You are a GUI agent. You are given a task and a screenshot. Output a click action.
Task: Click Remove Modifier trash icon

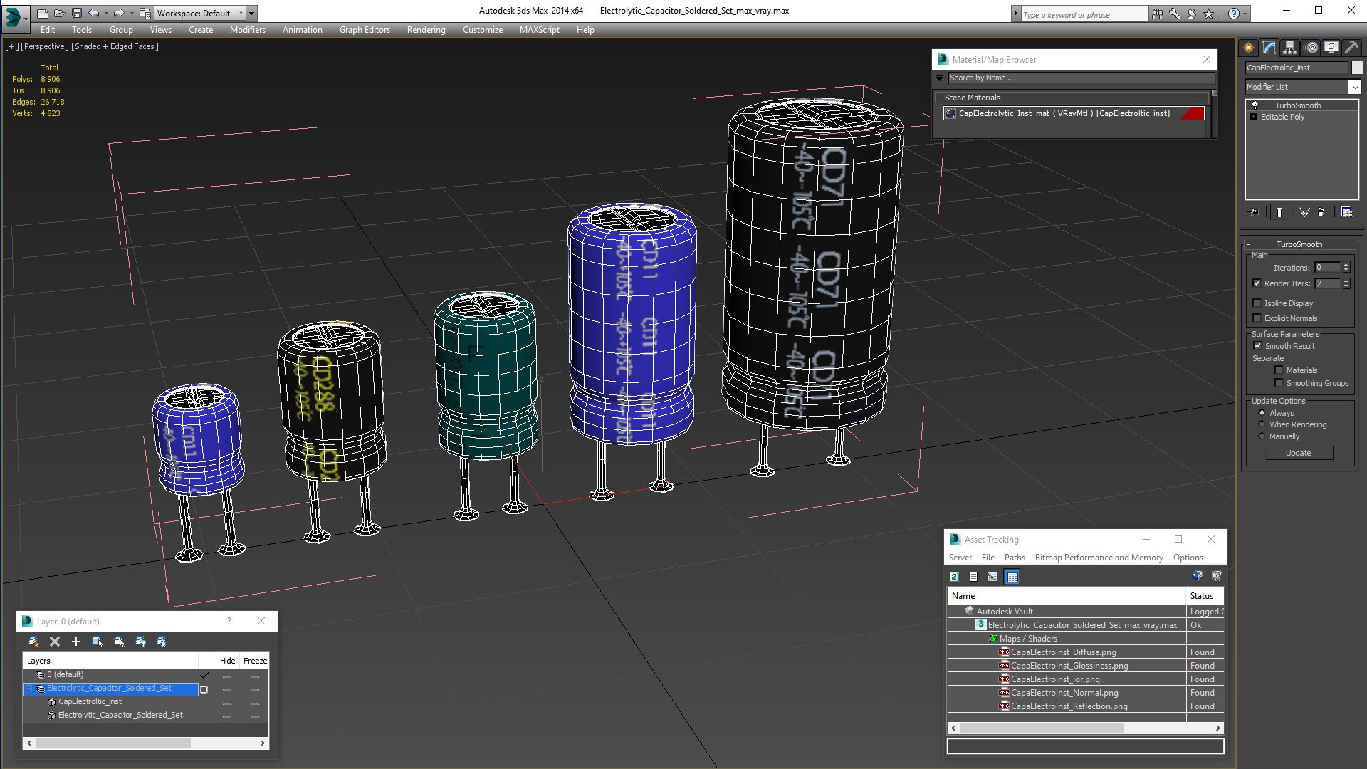coord(1321,212)
